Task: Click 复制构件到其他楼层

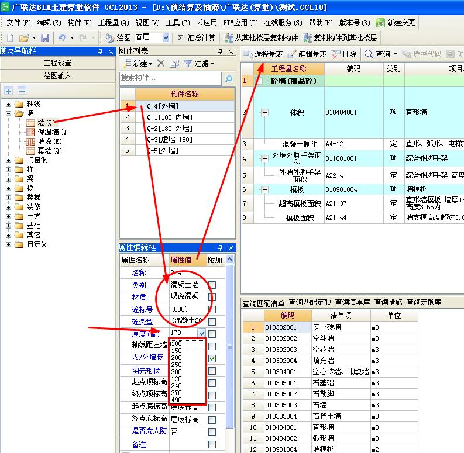Action: point(340,38)
